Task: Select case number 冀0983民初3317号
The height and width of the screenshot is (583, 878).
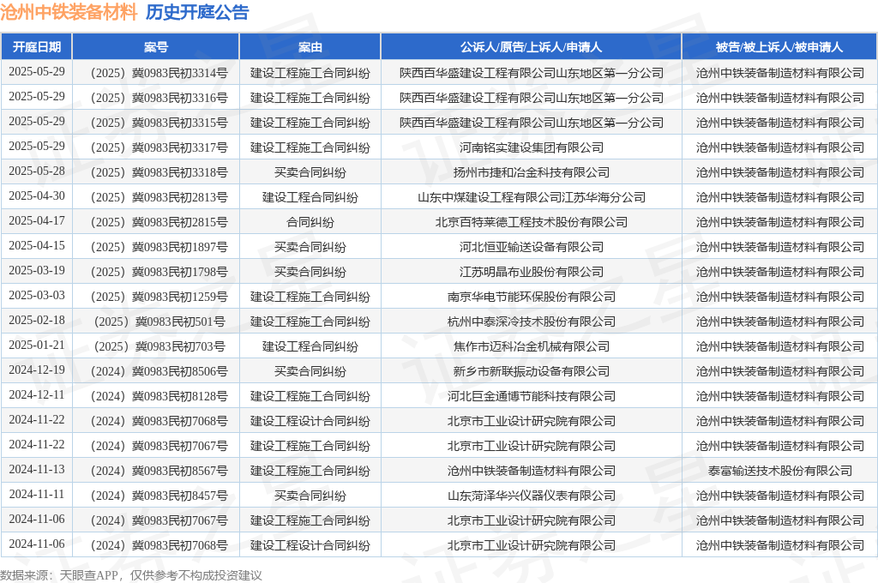Action: pos(180,147)
